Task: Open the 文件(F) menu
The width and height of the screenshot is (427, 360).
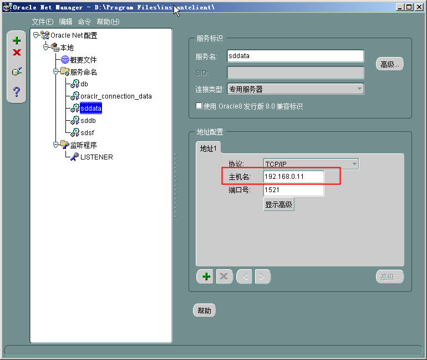Action: (43, 22)
